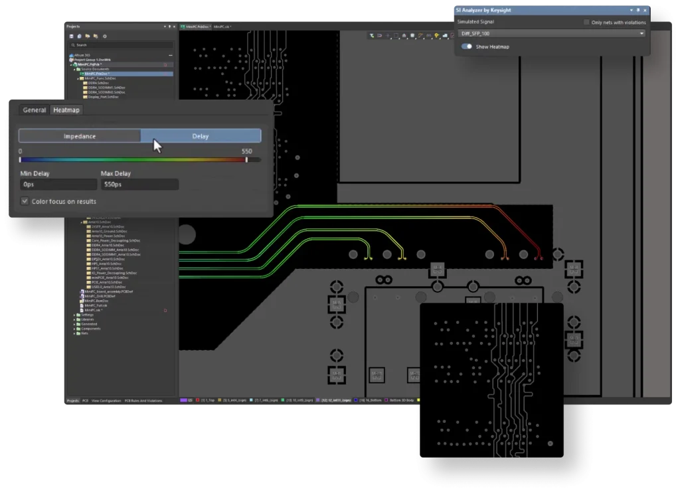This screenshot has width=680, height=492.
Task: Click the Altium 365 cloud icon
Action: pos(72,55)
